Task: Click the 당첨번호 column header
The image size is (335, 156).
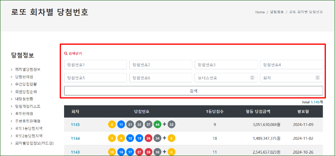Action: tap(142, 112)
